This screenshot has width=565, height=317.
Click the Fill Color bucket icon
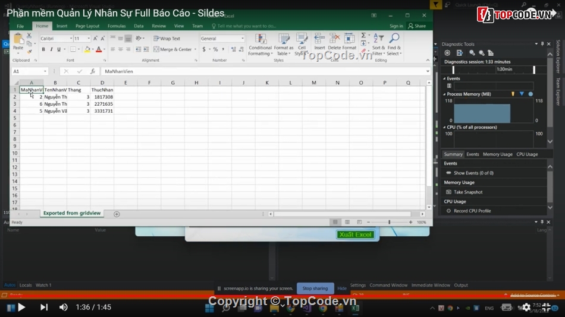pyautogui.click(x=87, y=49)
